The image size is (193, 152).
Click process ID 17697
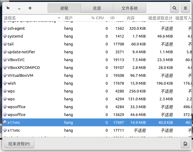[119, 123]
